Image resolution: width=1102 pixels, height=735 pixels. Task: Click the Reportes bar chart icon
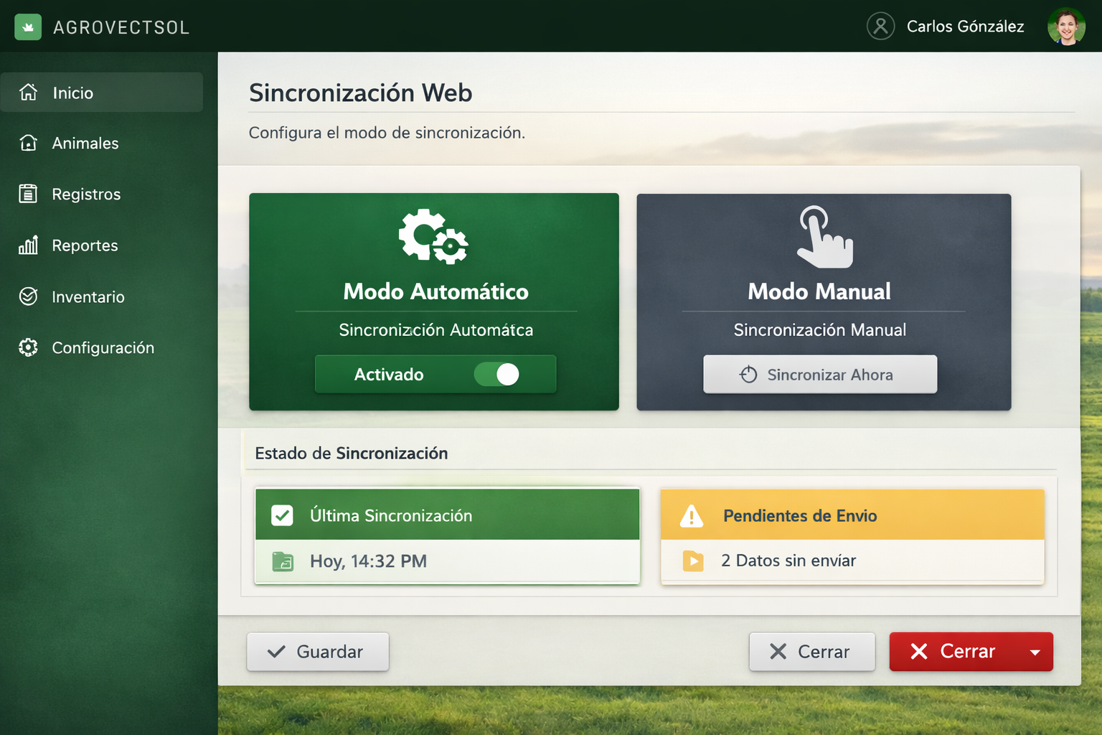point(28,245)
